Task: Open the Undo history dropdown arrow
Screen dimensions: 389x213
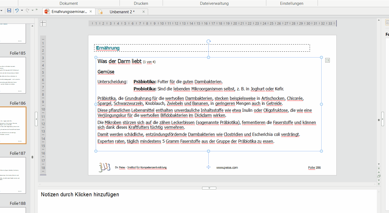Action: point(22,11)
